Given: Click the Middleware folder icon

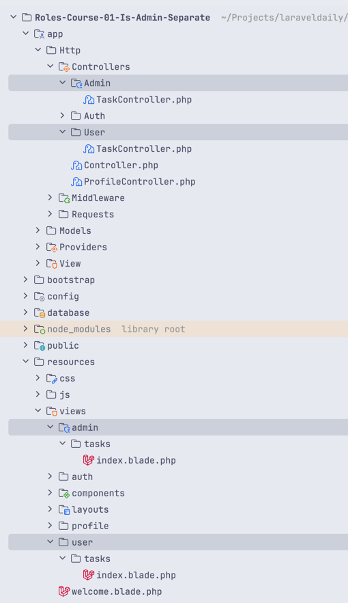Looking at the screenshot, I should click(64, 198).
